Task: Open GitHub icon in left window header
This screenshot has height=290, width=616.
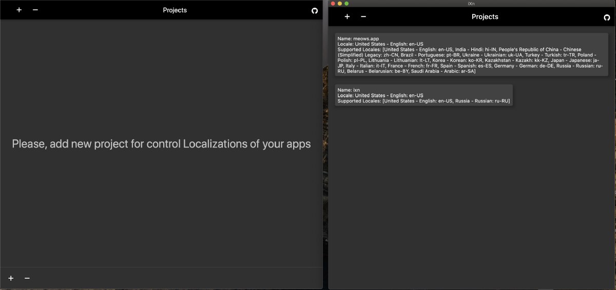Action: tap(315, 11)
